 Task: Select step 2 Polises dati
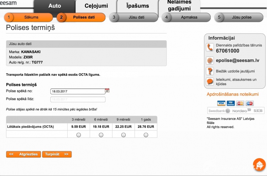coord(81,17)
